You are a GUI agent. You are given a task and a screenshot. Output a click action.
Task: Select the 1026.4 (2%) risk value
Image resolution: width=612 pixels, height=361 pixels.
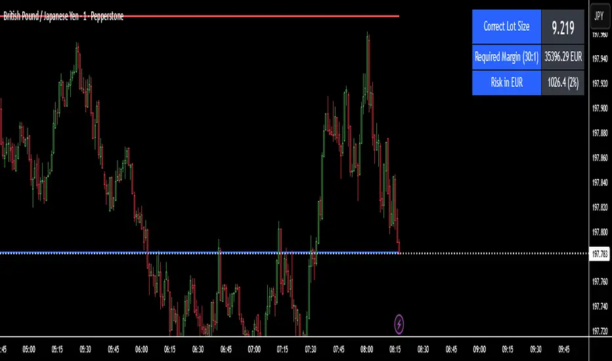click(563, 82)
